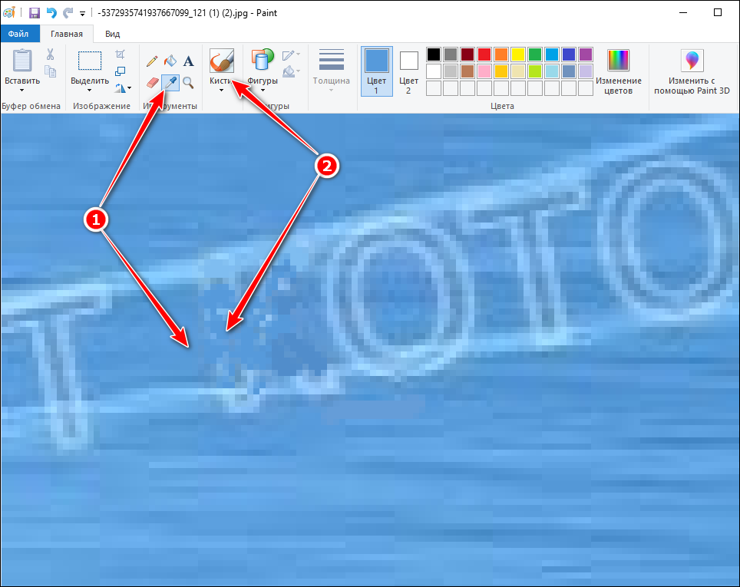Select the Color picker eyedropper tool
Screen dimensions: 740x587
[x=170, y=82]
